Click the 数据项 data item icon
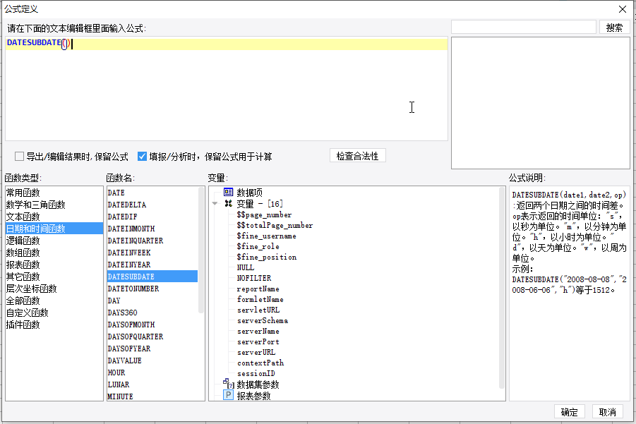 tap(229, 192)
